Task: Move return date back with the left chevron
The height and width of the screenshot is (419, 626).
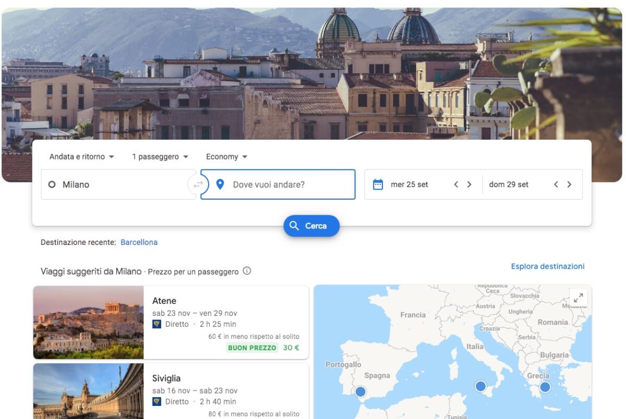Action: (557, 184)
